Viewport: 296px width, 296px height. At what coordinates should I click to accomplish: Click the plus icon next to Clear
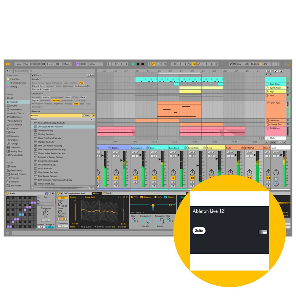coord(93,115)
